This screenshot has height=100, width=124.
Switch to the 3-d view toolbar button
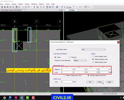click(23, 7)
